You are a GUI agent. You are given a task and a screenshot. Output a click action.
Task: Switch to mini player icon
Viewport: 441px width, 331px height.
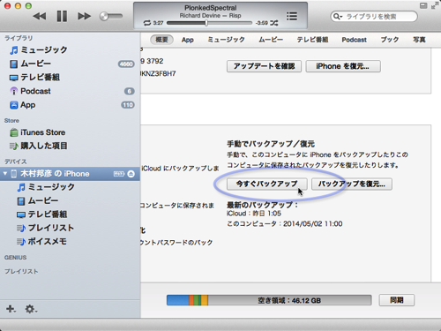pyautogui.click(x=423, y=5)
